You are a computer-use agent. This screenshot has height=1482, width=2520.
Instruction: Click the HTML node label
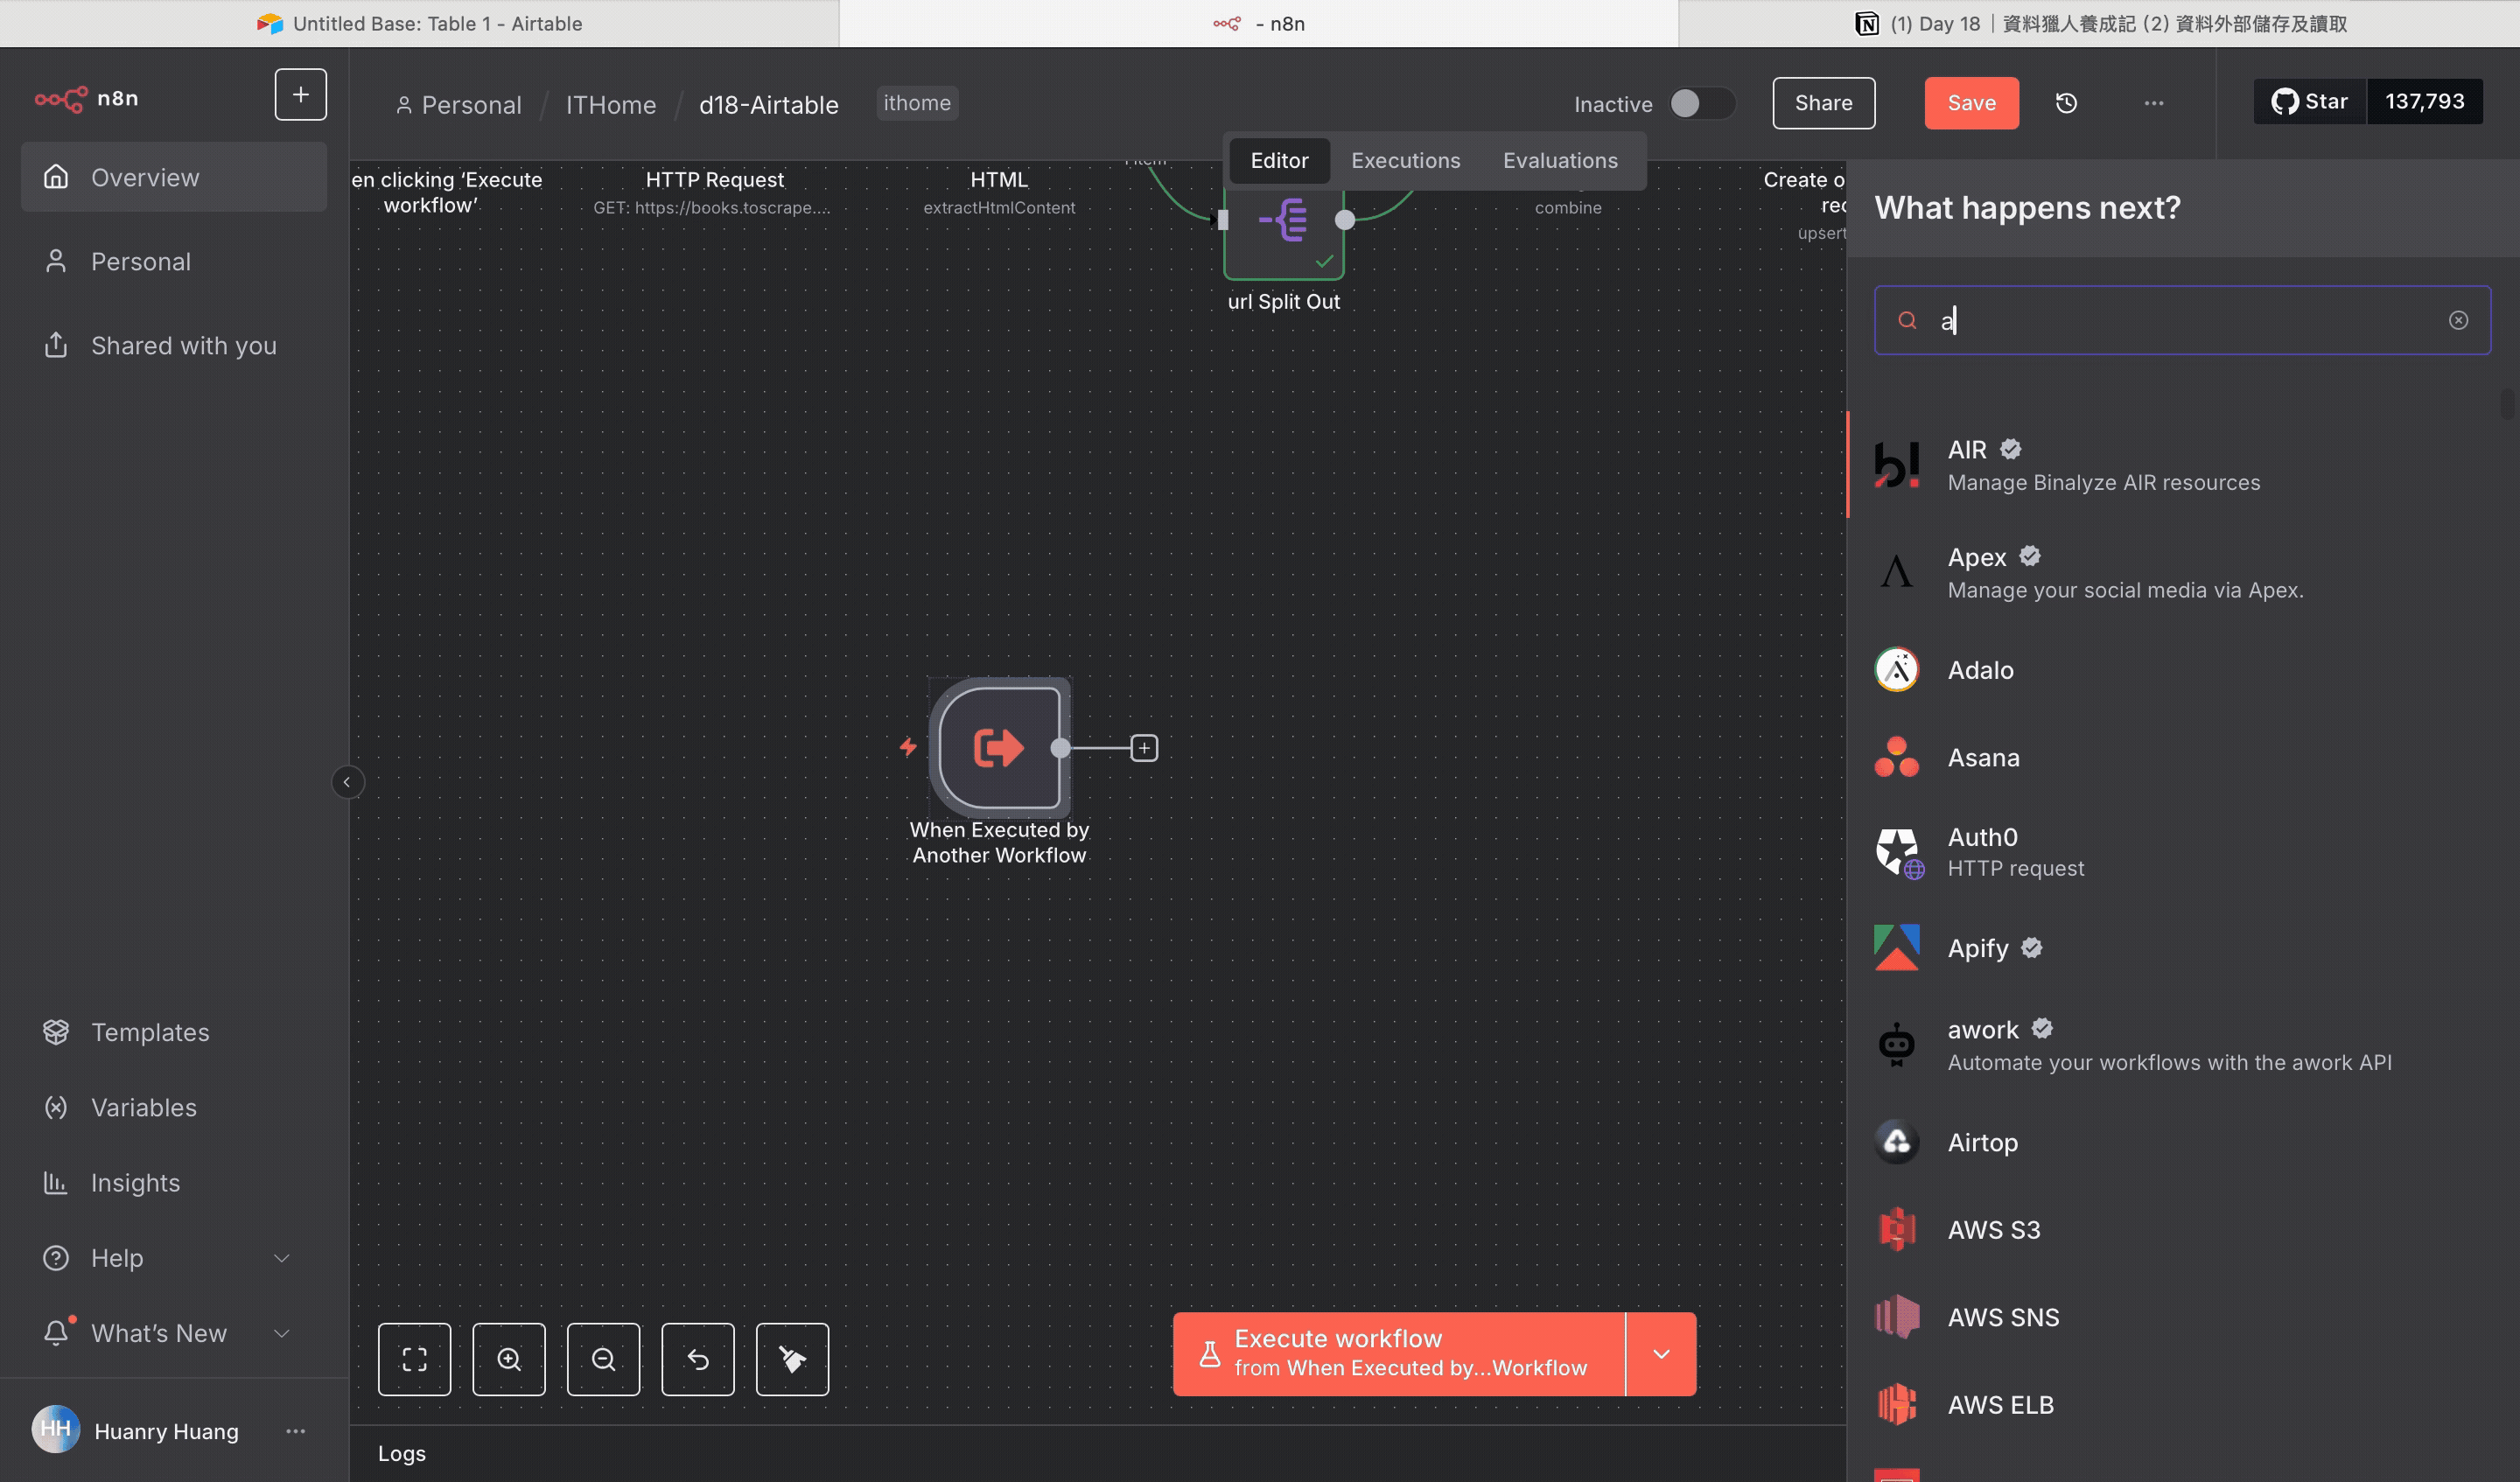pyautogui.click(x=998, y=179)
